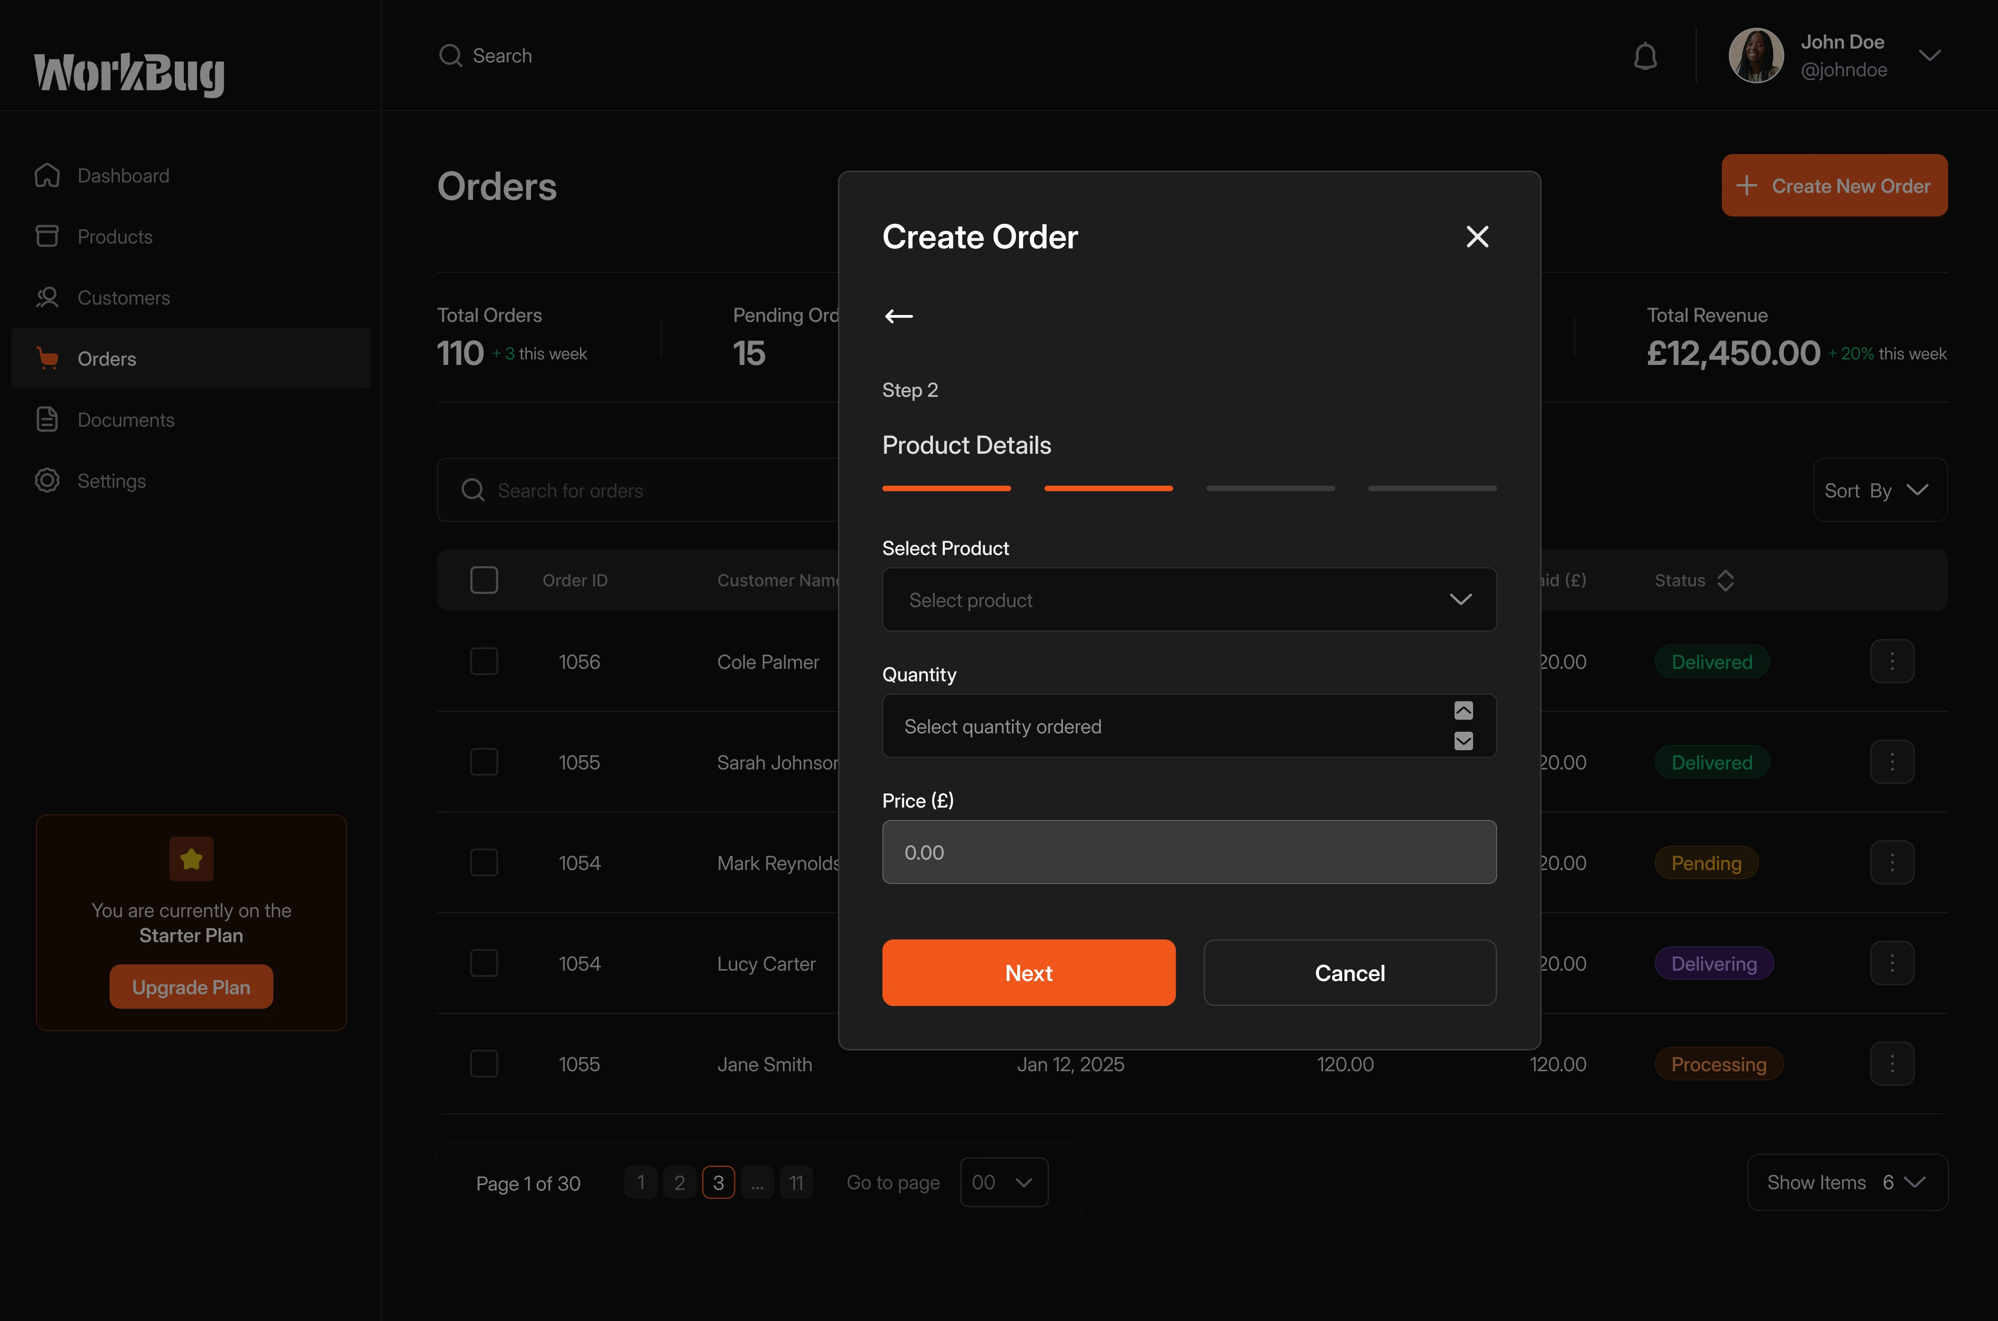Open the Select product dropdown
This screenshot has width=1998, height=1321.
tap(1190, 600)
